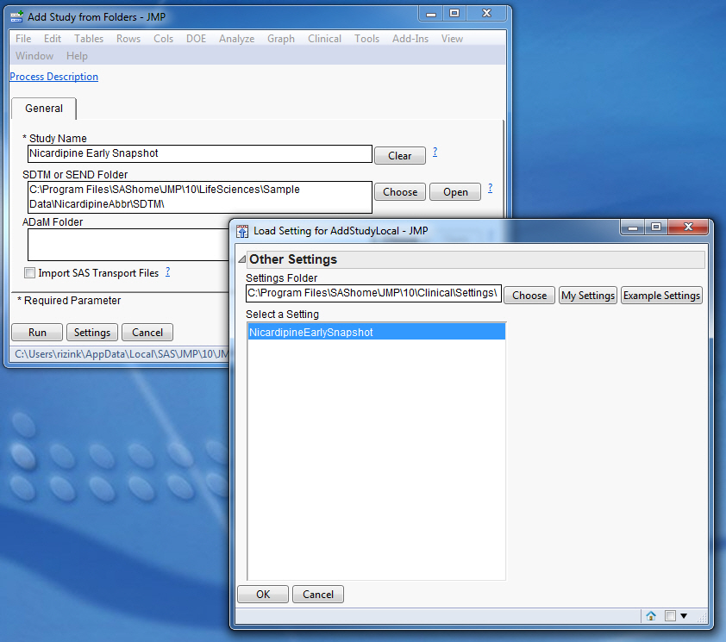
Task: Open the File menu
Action: pyautogui.click(x=23, y=39)
